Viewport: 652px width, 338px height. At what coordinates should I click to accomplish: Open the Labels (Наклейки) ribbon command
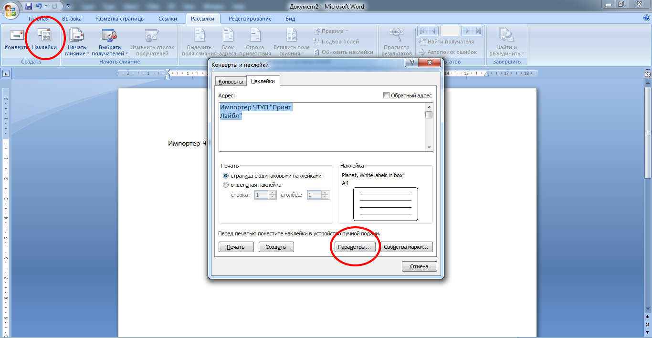click(44, 39)
